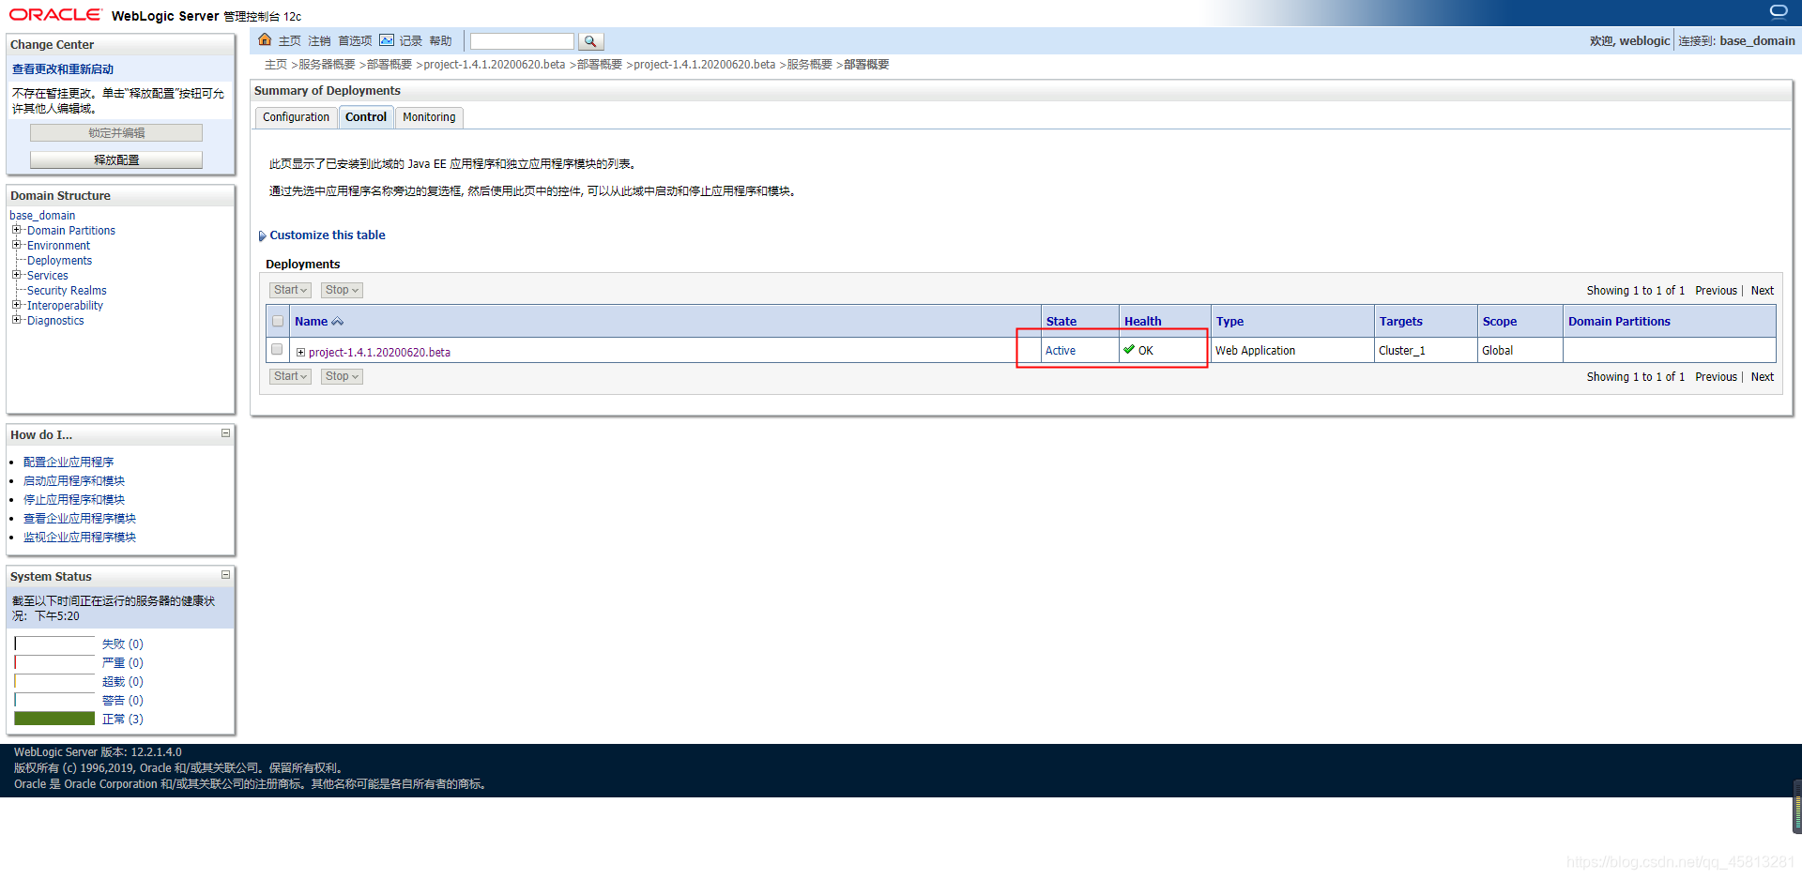Click 服务器概要 breadcrumb link

pyautogui.click(x=327, y=65)
